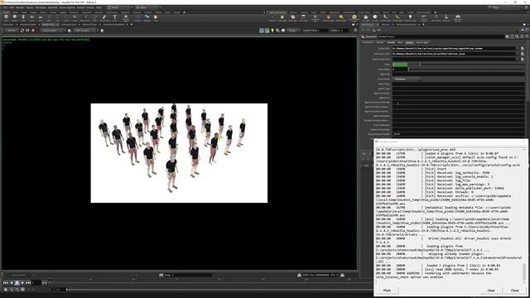Open the render view Zoom dropdown
The height and width of the screenshot is (298, 530).
click(293, 31)
